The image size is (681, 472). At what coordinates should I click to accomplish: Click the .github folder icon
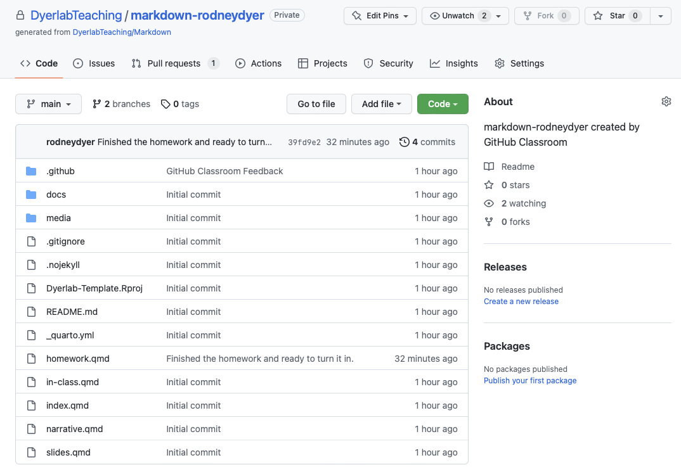[x=31, y=171]
